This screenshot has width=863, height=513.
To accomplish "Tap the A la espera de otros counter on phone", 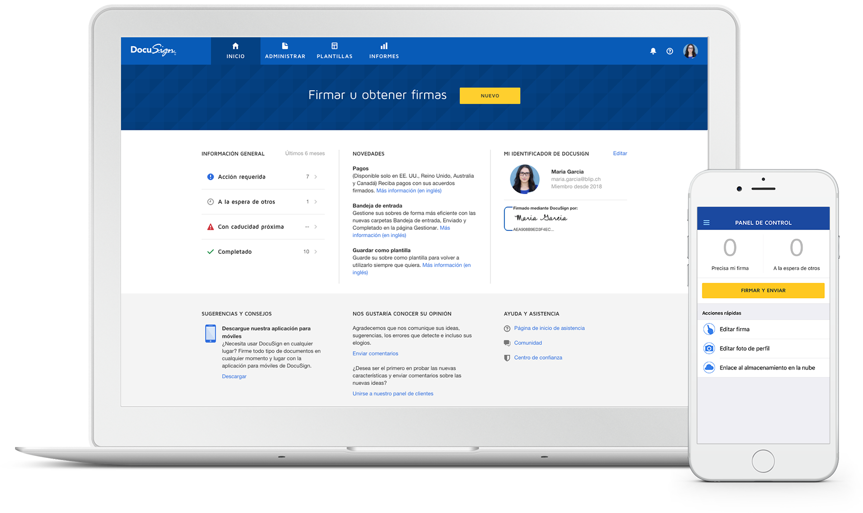I will pyautogui.click(x=796, y=254).
